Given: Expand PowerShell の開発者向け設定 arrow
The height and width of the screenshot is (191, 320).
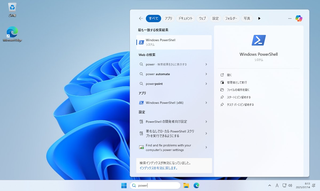Looking at the screenshot, I should tap(206, 122).
